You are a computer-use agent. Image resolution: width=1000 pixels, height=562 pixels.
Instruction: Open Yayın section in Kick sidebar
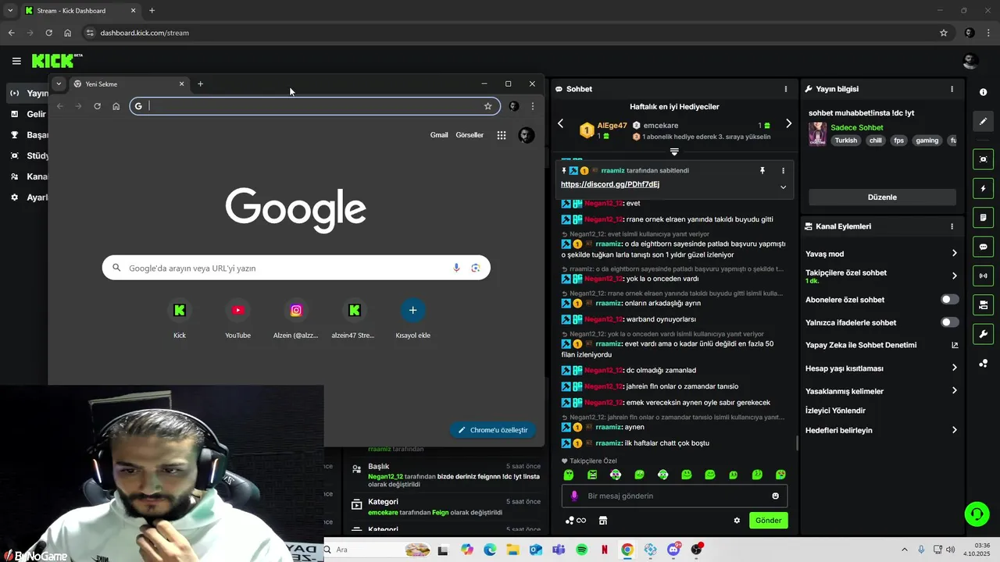click(x=28, y=93)
